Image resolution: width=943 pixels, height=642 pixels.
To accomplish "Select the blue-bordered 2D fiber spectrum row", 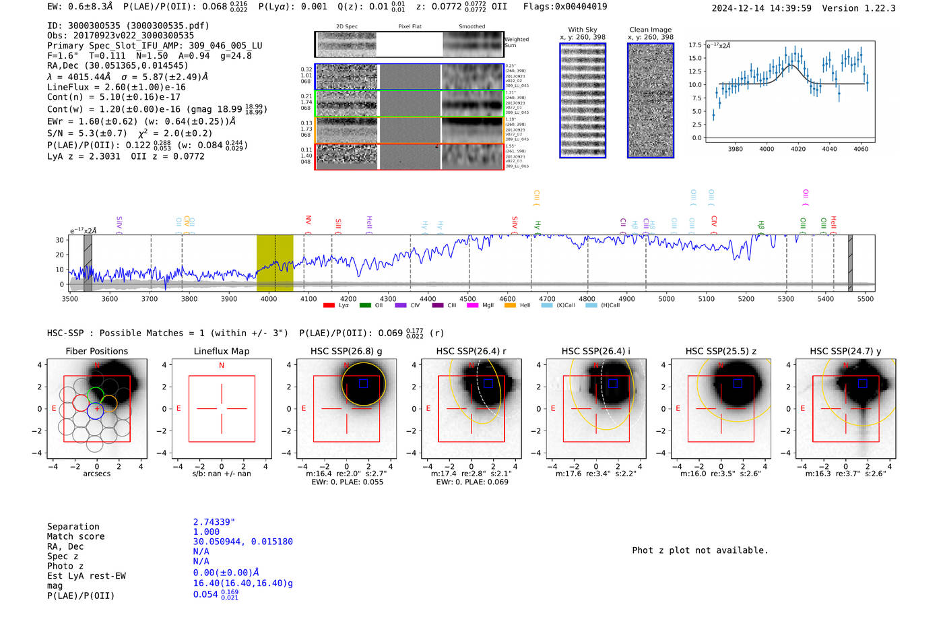I will (409, 77).
